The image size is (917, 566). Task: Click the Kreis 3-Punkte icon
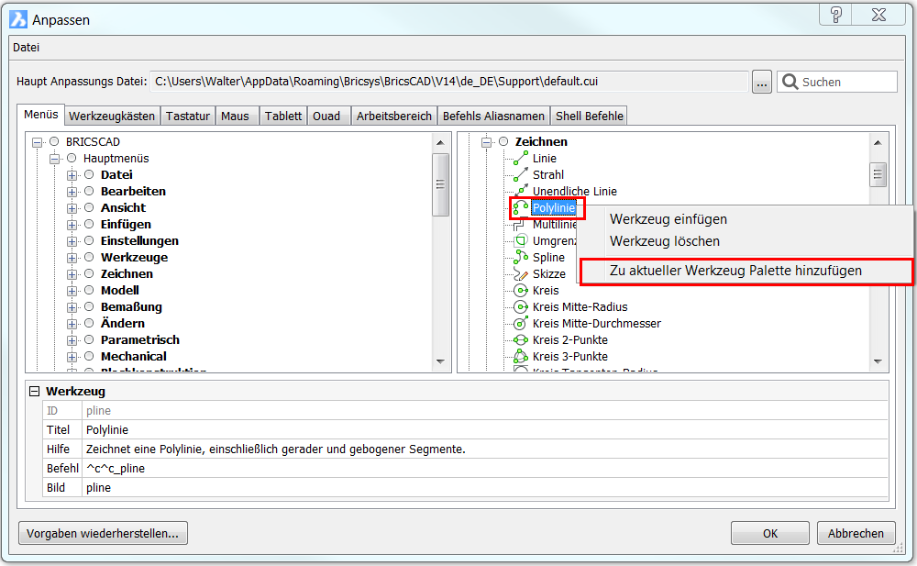521,356
